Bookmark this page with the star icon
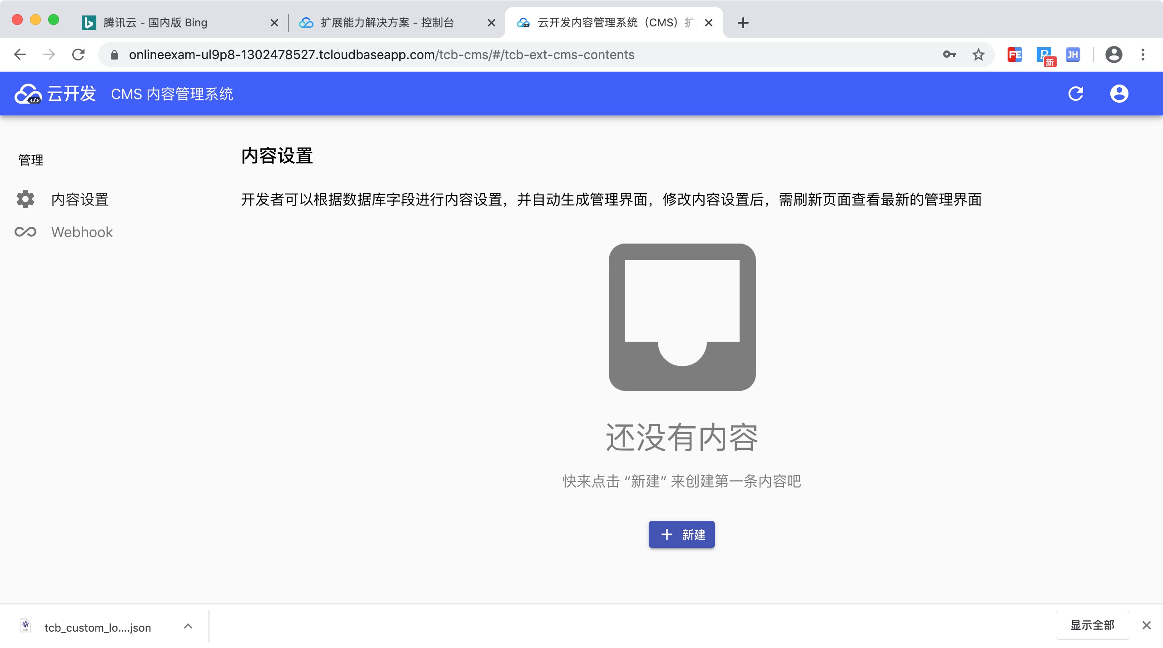Screen dimensions: 1163x648 tap(978, 55)
